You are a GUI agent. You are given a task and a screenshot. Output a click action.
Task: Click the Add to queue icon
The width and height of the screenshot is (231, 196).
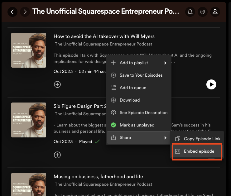[113, 88]
